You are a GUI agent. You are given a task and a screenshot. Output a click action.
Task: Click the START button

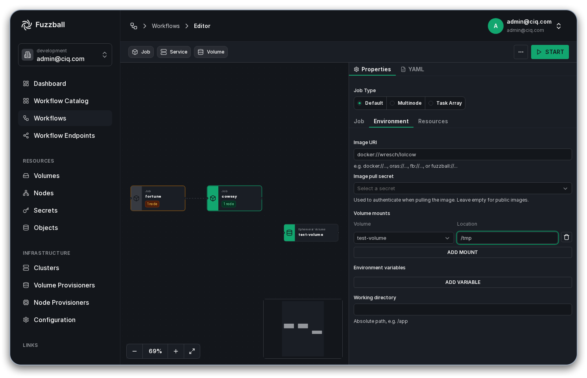pyautogui.click(x=550, y=52)
